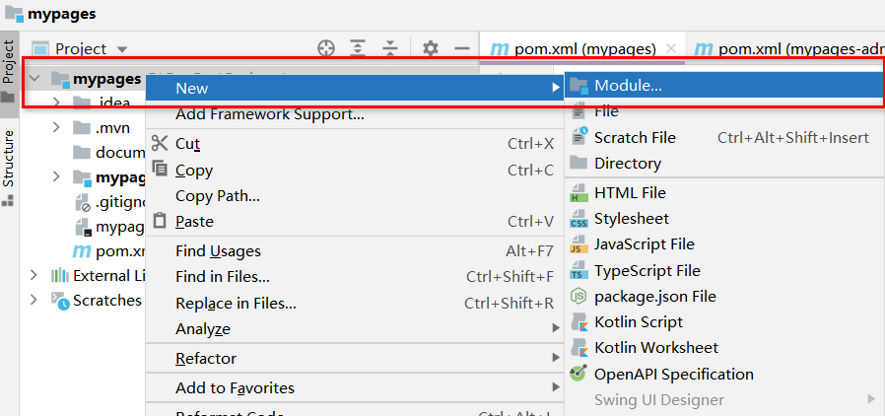This screenshot has height=416, width=885.
Task: Expand the Scratches tree node
Action: 35,300
